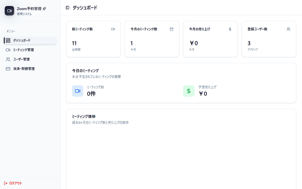The width and height of the screenshot is (302, 189).
Task: Click the ダッシュボード page title in header
Action: click(x=85, y=8)
